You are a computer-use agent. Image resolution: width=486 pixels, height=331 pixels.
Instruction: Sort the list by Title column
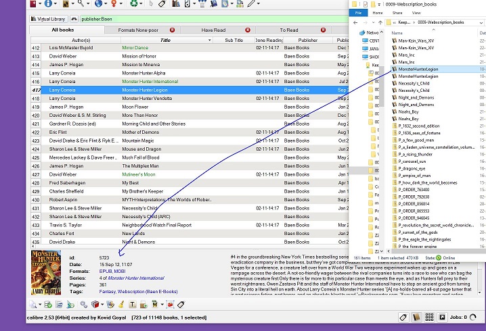click(165, 40)
